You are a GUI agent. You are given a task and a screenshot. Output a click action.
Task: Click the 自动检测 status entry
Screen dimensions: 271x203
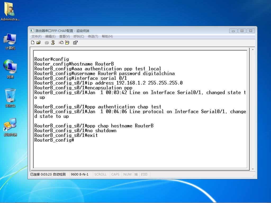coord(59,174)
